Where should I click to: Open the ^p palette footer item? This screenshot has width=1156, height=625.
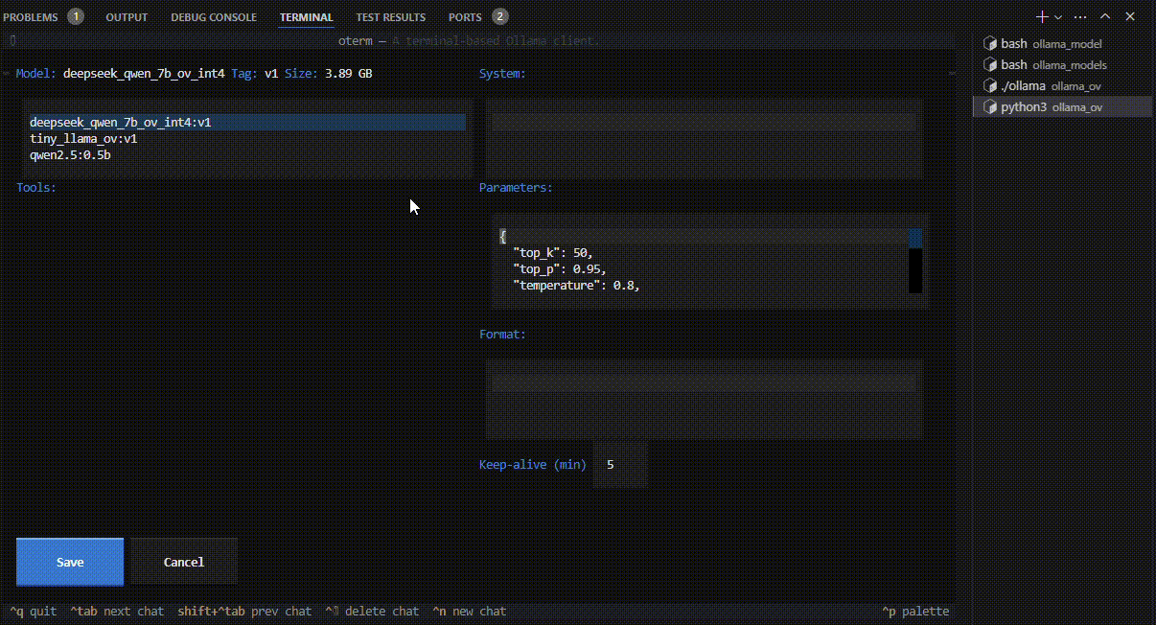(x=915, y=611)
